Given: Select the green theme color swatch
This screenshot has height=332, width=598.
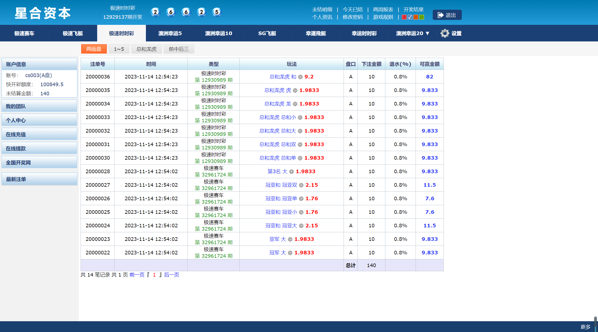Looking at the screenshot, I should pos(421,17).
